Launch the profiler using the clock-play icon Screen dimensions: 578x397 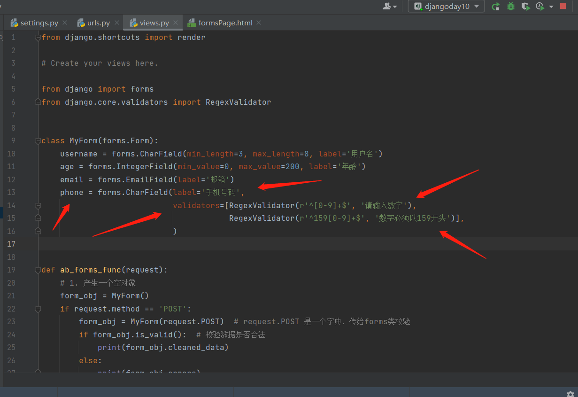coord(540,6)
